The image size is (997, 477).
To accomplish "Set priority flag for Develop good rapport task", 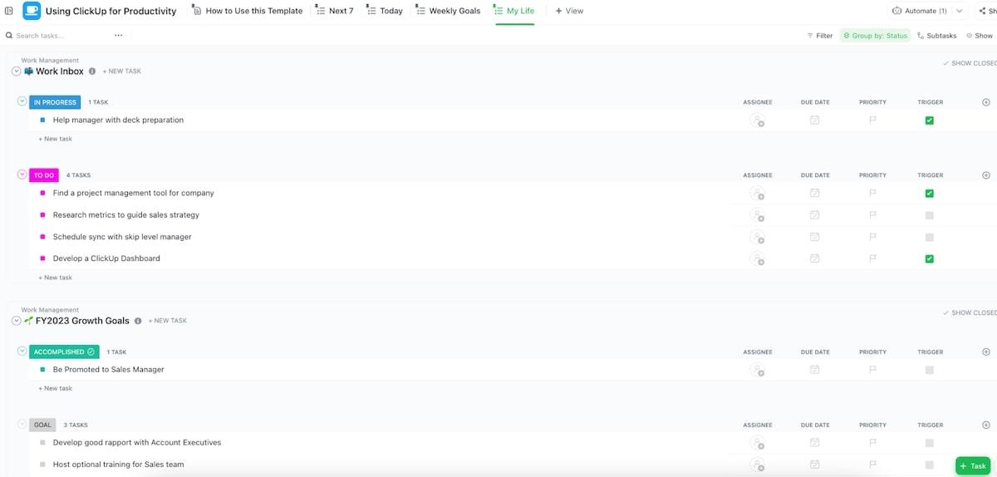I will tap(872, 443).
